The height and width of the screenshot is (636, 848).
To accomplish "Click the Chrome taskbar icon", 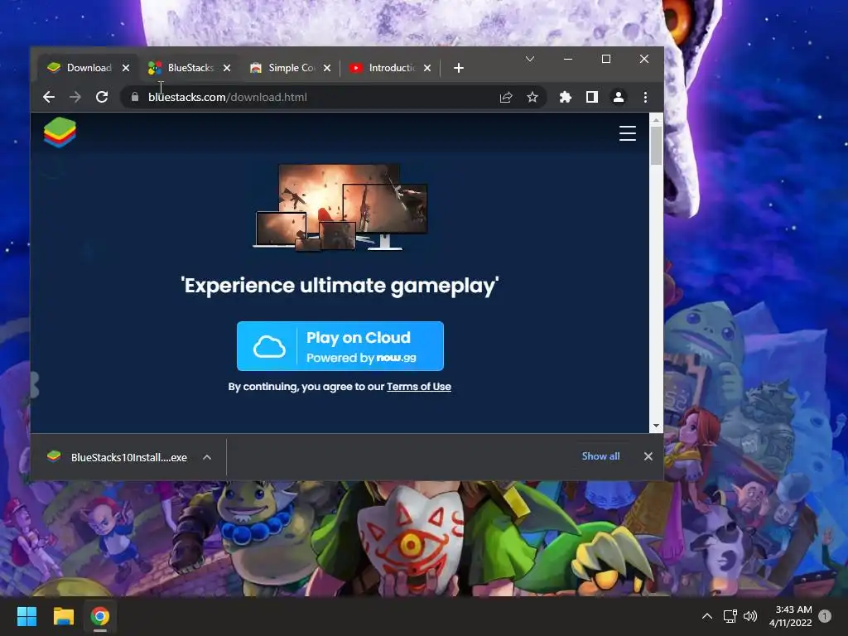I will click(100, 616).
